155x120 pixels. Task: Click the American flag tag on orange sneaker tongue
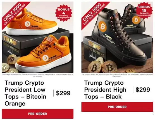point(49,40)
